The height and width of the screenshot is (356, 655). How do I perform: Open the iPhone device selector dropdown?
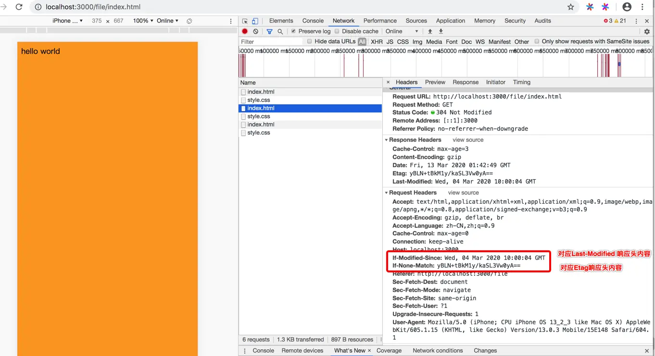tap(67, 21)
